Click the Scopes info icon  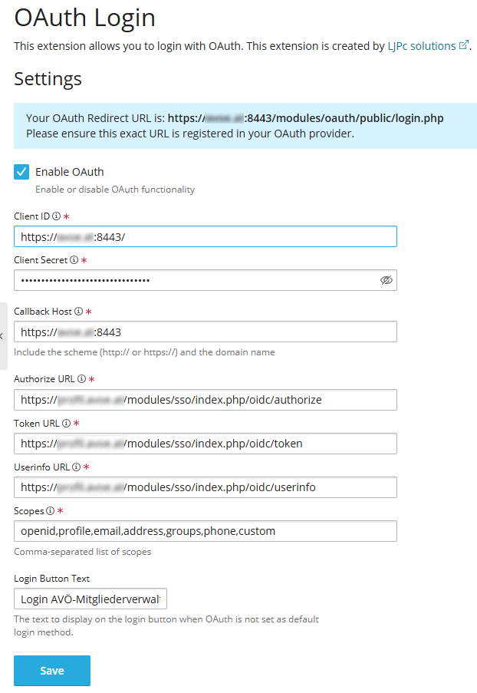tap(50, 510)
